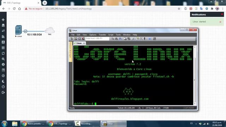Click the blue Help toolbar icon
Image resolution: width=226 pixels, height=127 pixels.
pos(150,38)
